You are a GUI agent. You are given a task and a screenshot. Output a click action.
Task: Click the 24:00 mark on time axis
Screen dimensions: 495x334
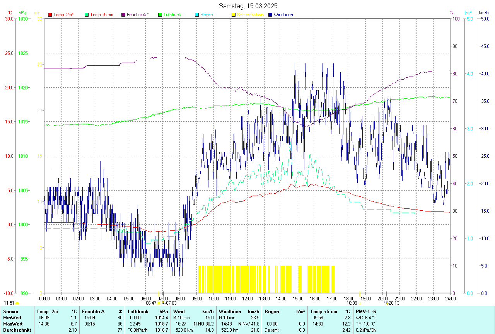pyautogui.click(x=450, y=298)
